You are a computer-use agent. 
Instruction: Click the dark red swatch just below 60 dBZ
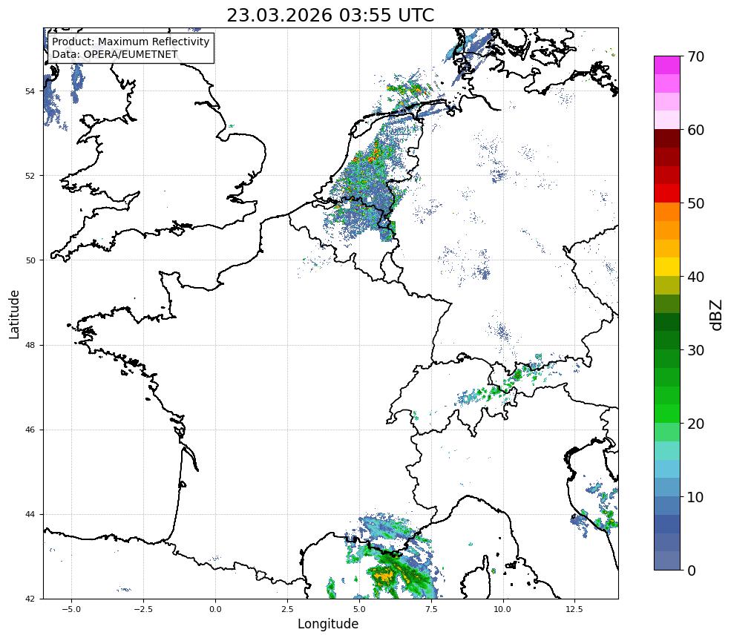click(x=667, y=139)
